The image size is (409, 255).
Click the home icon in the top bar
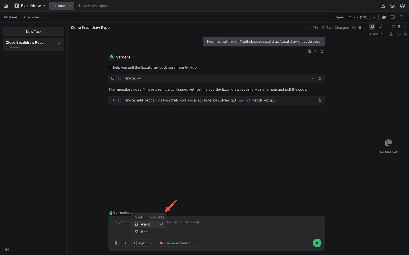6,6
